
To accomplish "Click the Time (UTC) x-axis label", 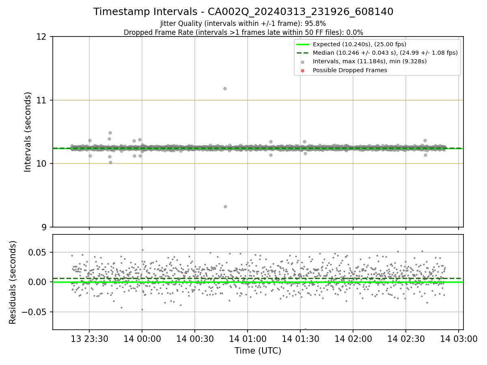I will (x=258, y=351).
